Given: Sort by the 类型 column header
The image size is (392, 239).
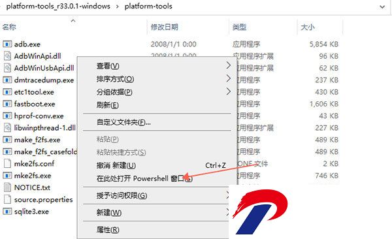Looking at the screenshot, I should click(x=239, y=27).
